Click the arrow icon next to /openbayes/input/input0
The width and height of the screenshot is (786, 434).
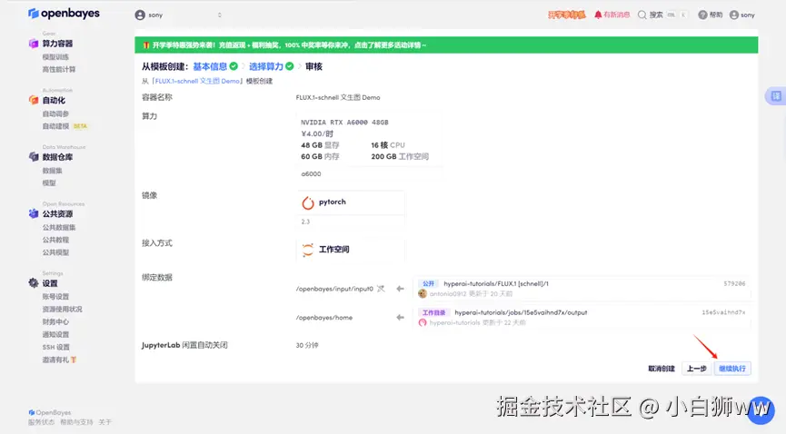coord(400,289)
